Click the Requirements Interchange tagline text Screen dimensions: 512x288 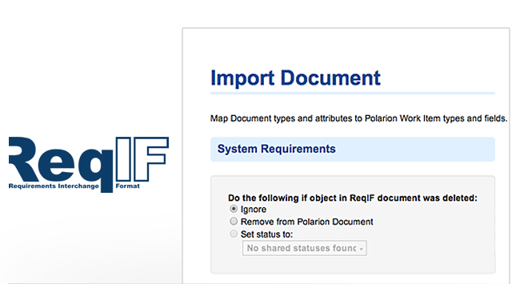pos(54,186)
